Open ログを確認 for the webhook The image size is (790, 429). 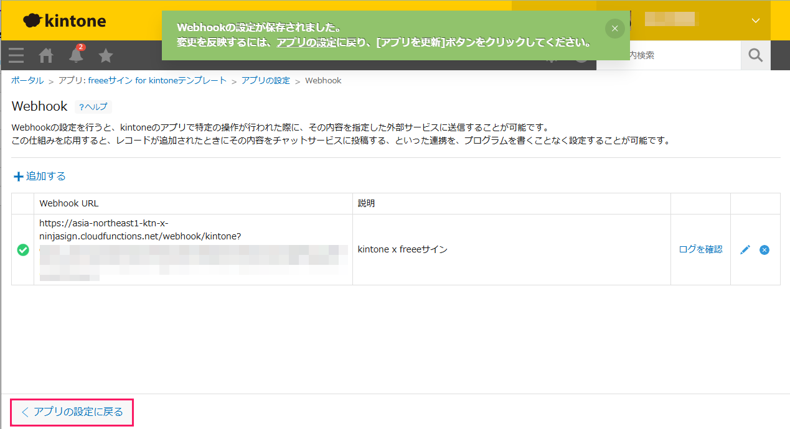[x=700, y=249]
